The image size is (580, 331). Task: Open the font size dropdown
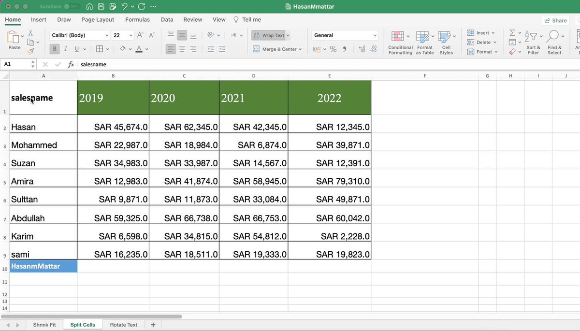point(131,35)
